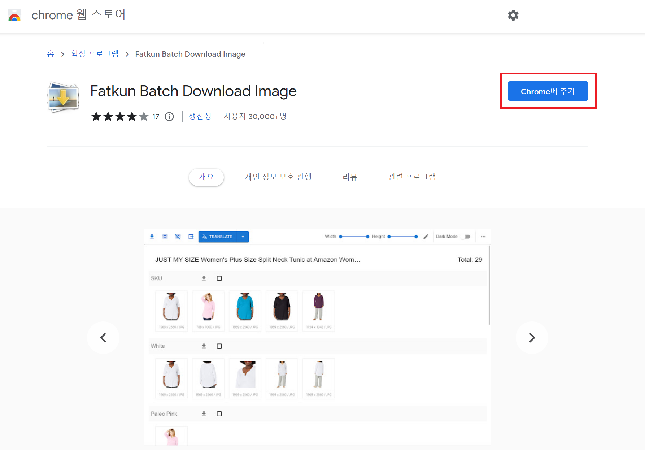The width and height of the screenshot is (645, 450).
Task: Click the pencil edit icon in the preview toolbar
Action: click(426, 237)
